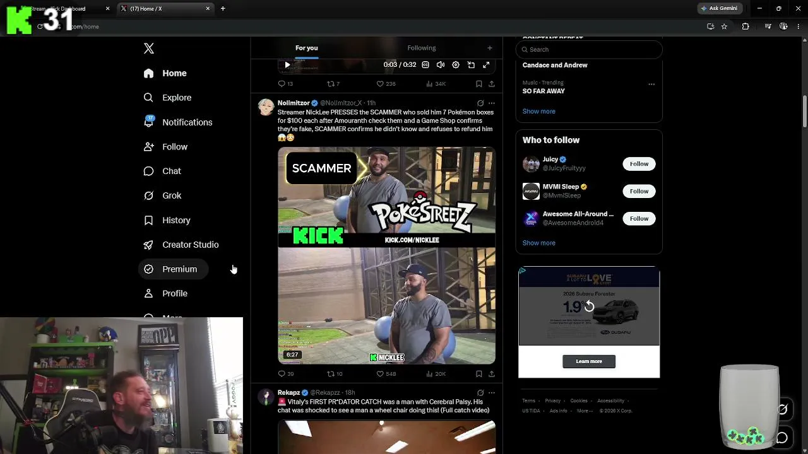Click Learn more on the Subaru ad
The height and width of the screenshot is (454, 808).
[x=589, y=361]
